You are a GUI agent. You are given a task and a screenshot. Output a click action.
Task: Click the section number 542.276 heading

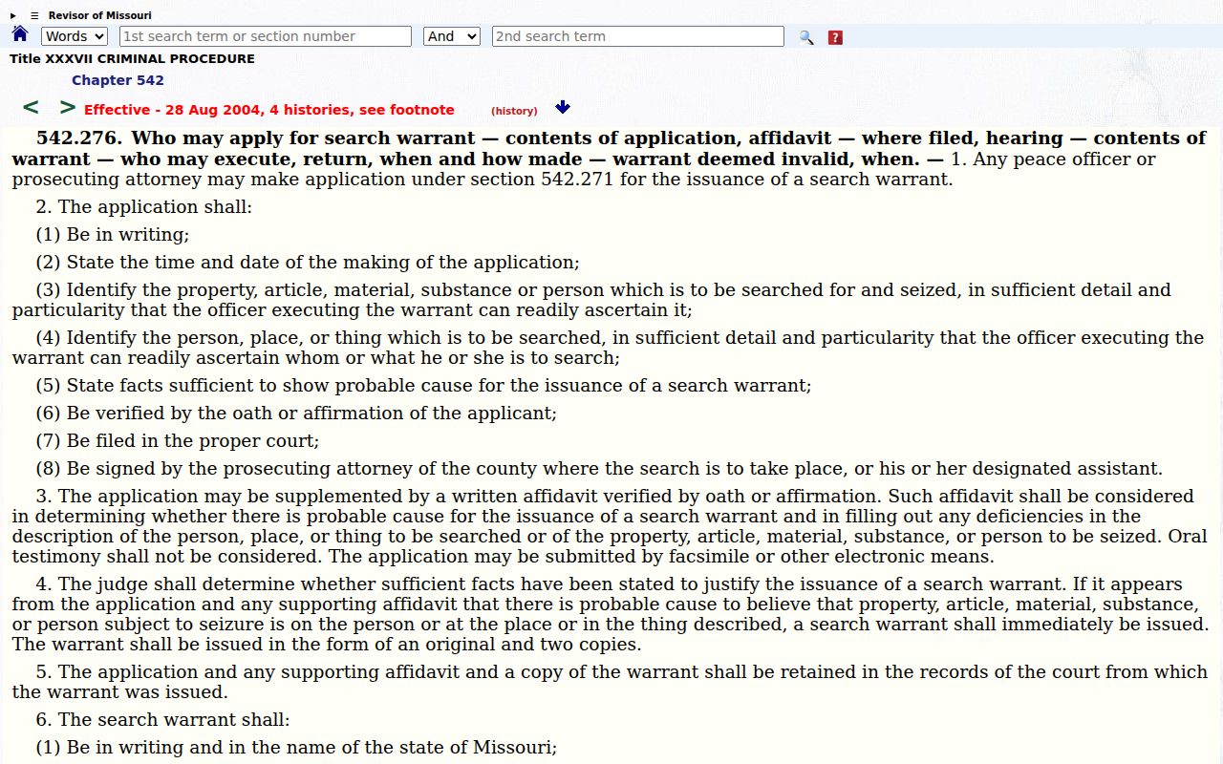tap(80, 138)
